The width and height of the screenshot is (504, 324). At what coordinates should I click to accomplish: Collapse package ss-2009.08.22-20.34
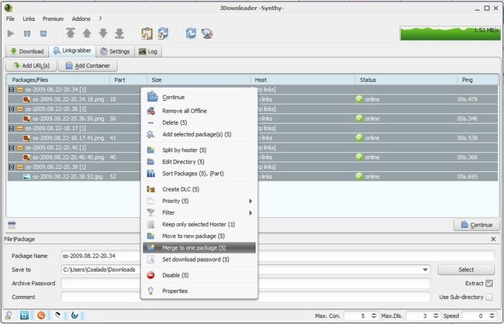[x=12, y=90]
